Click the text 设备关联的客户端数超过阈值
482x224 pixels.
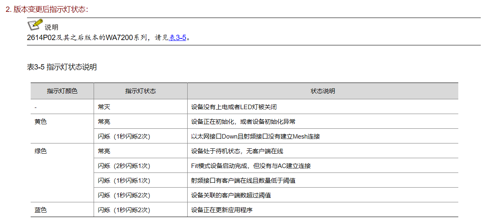[x=231, y=195]
